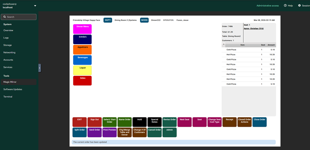Click the DEPT: selector badge

[x=108, y=20]
